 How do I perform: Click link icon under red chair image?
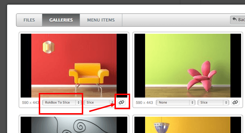pos(122,102)
